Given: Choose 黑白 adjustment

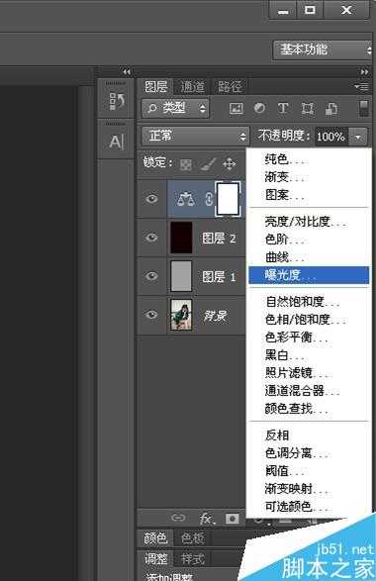Looking at the screenshot, I should pyautogui.click(x=308, y=355).
